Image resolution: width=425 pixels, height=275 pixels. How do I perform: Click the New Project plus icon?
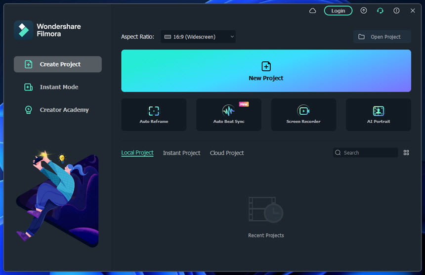tap(266, 66)
